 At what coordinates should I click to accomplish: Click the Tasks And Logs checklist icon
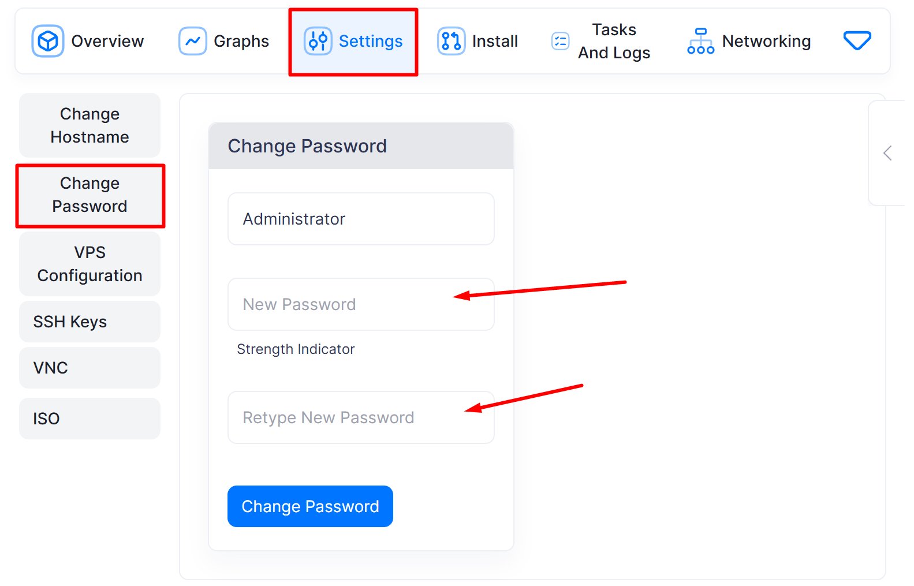pyautogui.click(x=561, y=41)
